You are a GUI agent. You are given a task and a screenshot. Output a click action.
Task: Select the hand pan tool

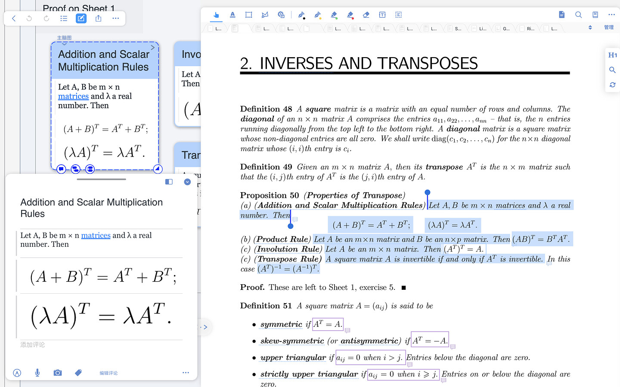coord(216,15)
